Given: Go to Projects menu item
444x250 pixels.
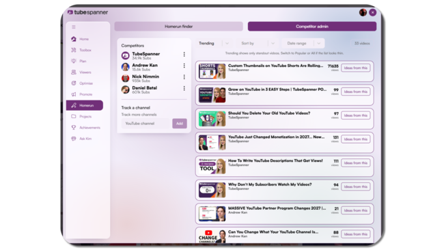Looking at the screenshot, I should pyautogui.click(x=85, y=116).
